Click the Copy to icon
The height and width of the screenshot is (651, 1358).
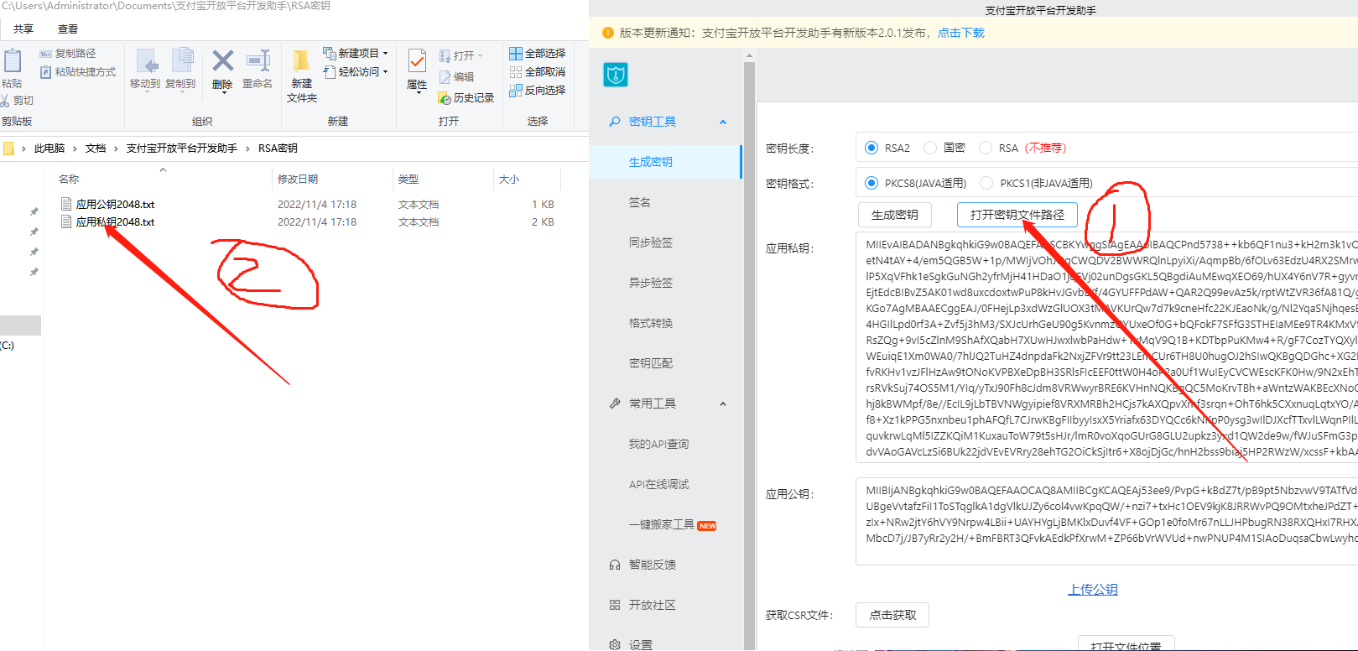click(181, 61)
